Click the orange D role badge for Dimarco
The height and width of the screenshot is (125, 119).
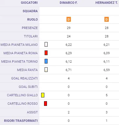pyautogui.click(x=69, y=19)
